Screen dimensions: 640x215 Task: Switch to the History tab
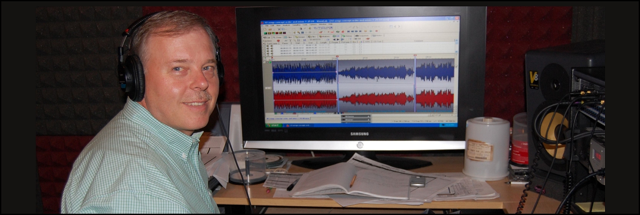(x=346, y=36)
